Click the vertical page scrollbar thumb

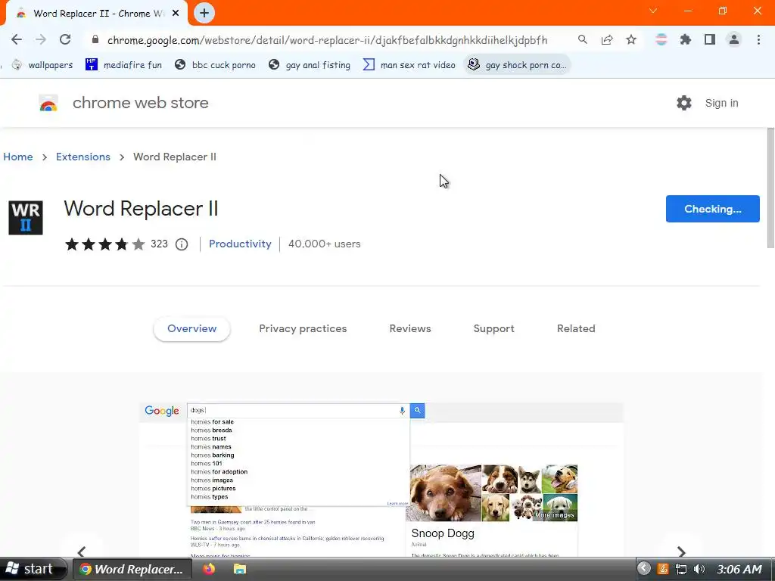pos(770,188)
